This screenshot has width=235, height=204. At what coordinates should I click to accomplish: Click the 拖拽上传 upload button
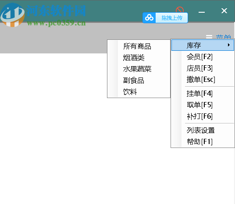172,18
